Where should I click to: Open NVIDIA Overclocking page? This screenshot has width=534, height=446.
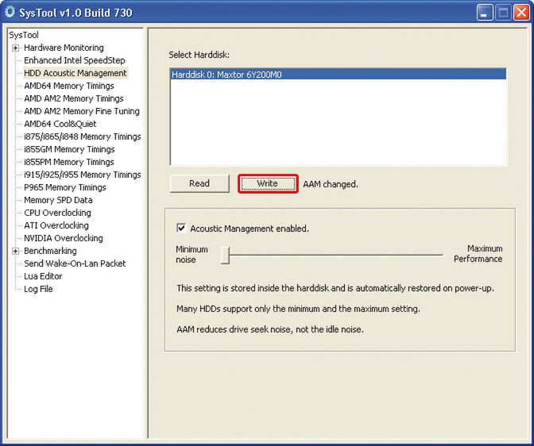(63, 238)
